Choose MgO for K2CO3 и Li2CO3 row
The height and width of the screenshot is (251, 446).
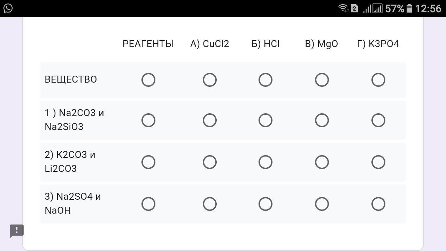point(322,162)
